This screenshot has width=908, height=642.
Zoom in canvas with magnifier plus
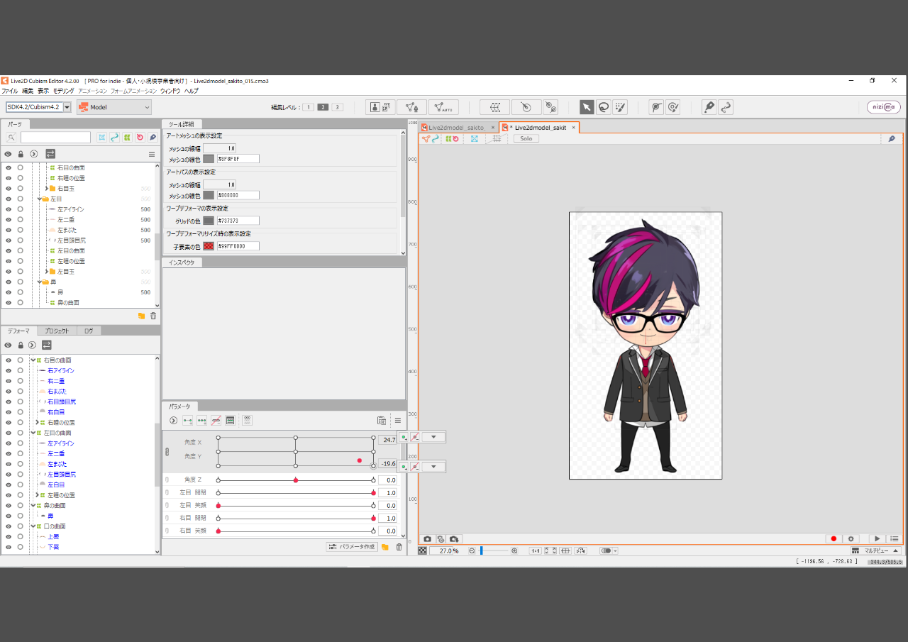pyautogui.click(x=514, y=550)
